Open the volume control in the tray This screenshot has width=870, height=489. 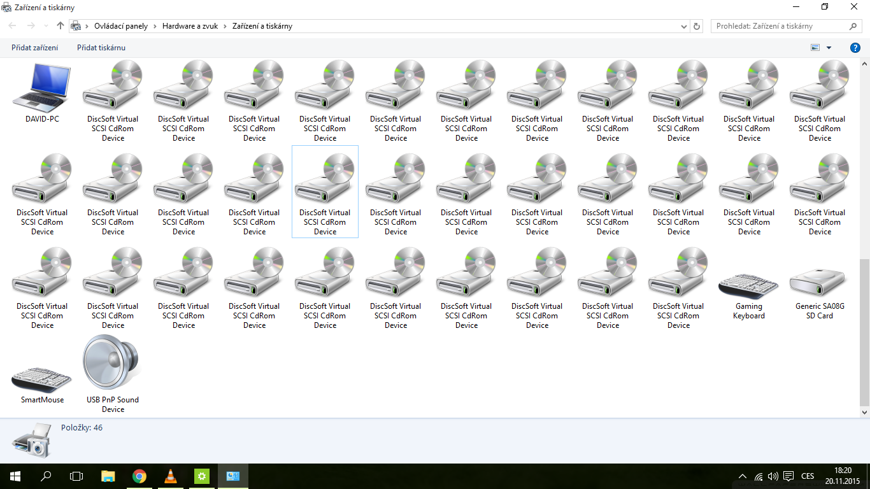pos(773,476)
